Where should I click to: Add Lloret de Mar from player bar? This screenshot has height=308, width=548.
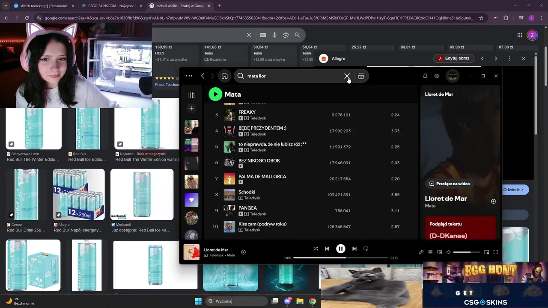pos(243,252)
